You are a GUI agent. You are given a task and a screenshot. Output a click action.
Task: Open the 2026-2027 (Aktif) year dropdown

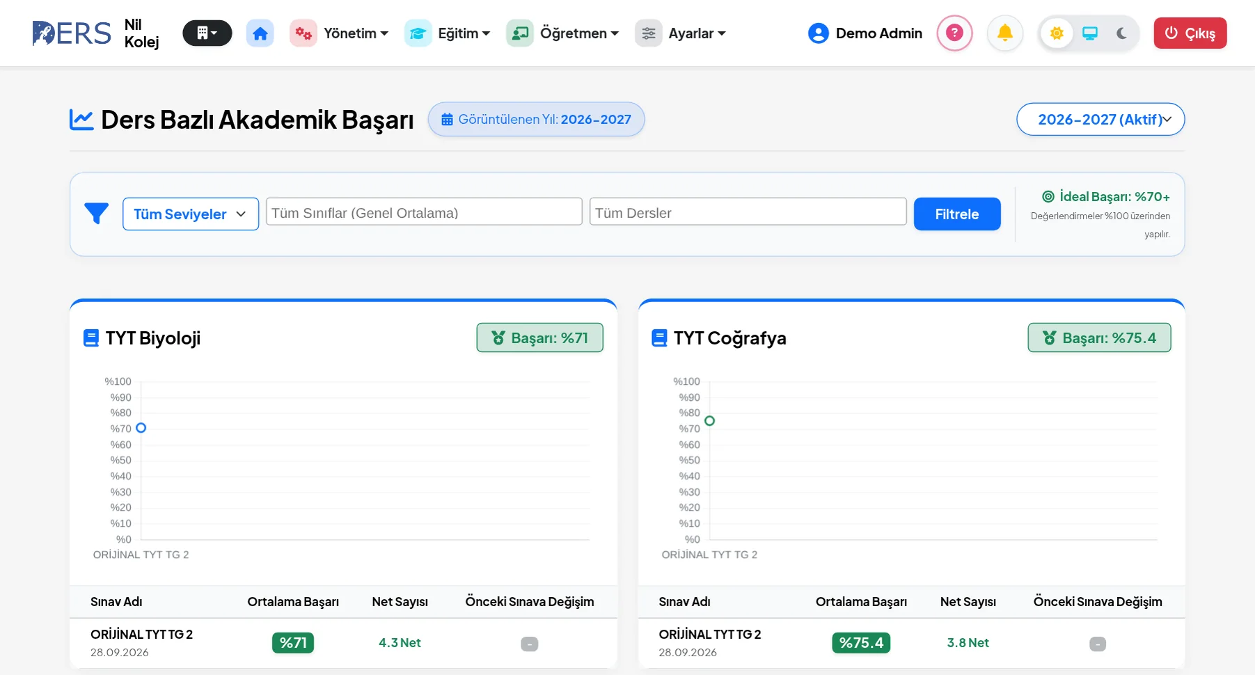click(x=1100, y=120)
